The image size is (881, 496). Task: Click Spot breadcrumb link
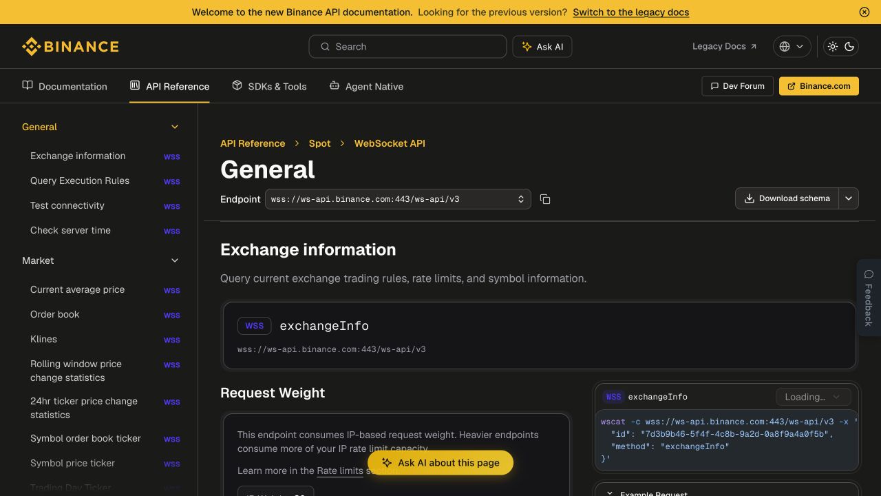[x=319, y=143]
